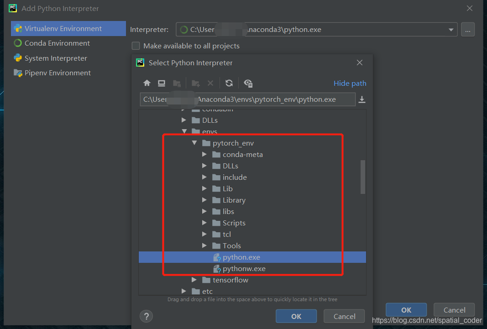
Task: Select the Lib folder
Action: (x=228, y=189)
